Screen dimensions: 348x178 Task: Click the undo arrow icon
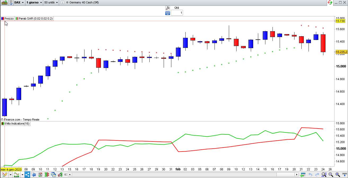310,175
